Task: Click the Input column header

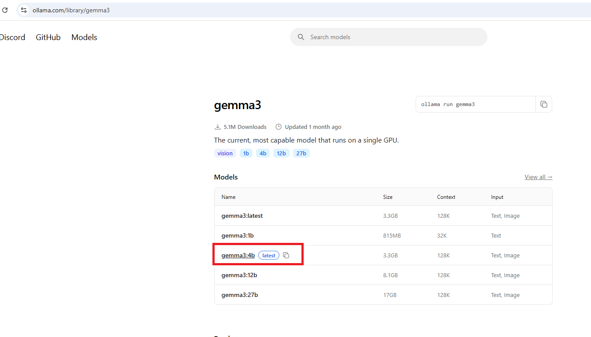Action: tap(497, 197)
